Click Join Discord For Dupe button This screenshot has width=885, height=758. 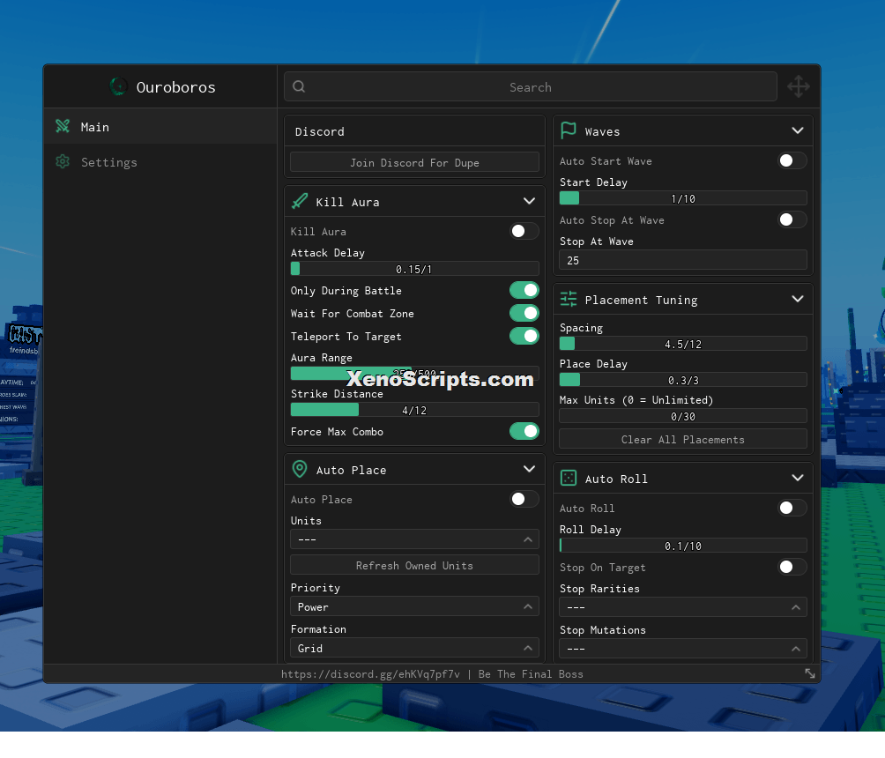414,162
